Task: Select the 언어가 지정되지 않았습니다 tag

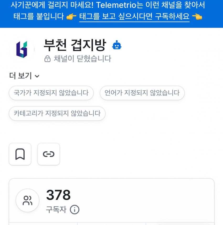Action: point(142,93)
